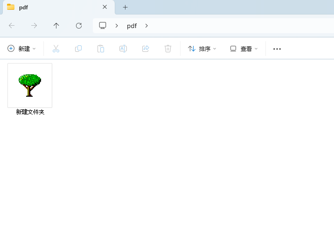
Task: Expand chevron after the monitor icon
Action: tap(117, 26)
